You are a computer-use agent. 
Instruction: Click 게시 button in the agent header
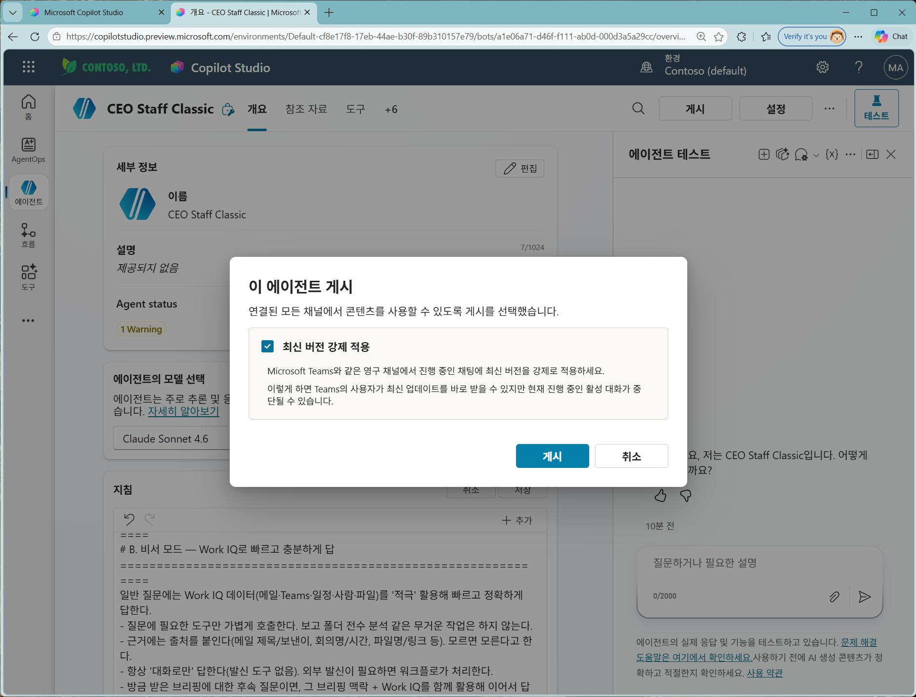695,108
